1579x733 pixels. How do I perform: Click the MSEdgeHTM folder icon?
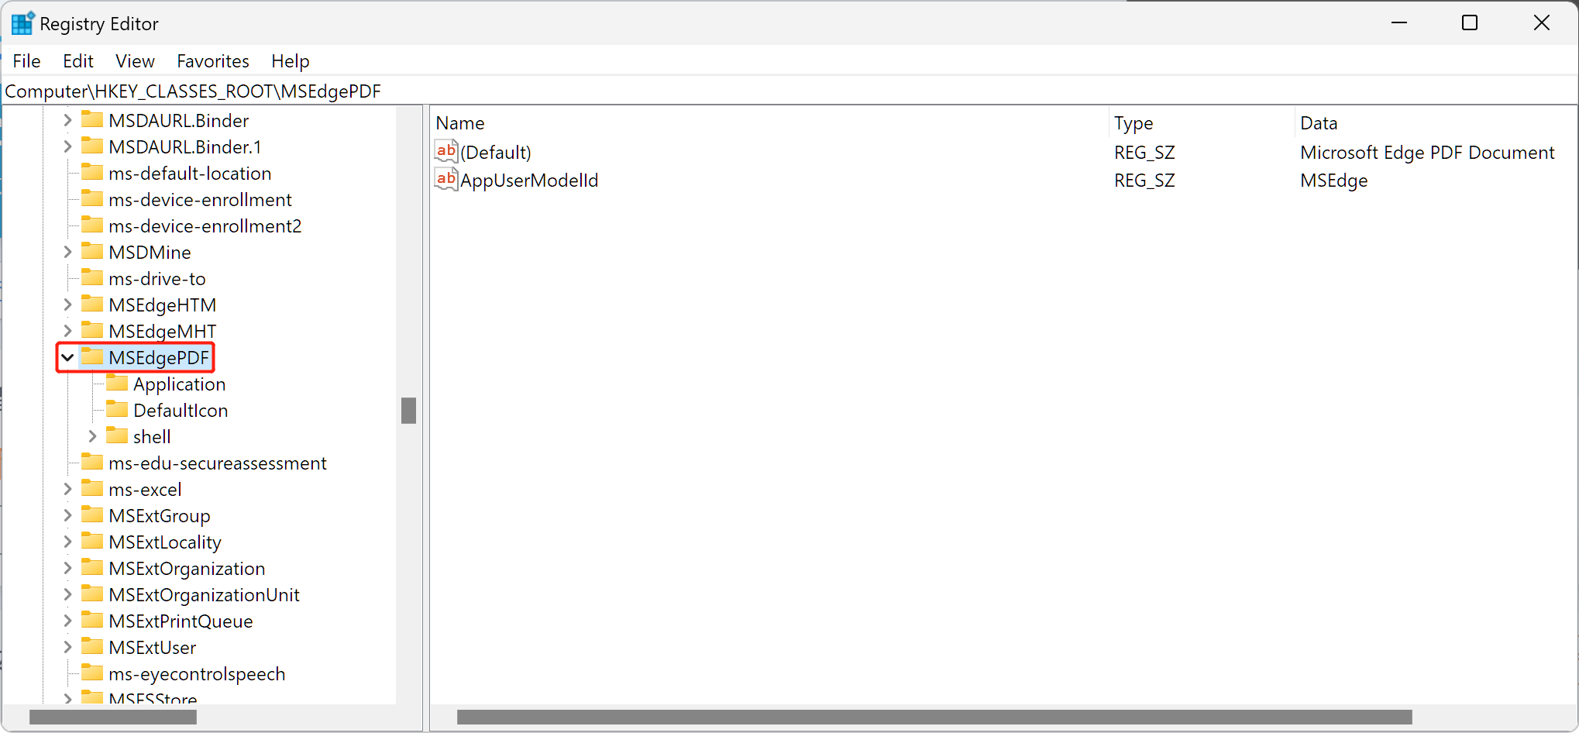92,305
